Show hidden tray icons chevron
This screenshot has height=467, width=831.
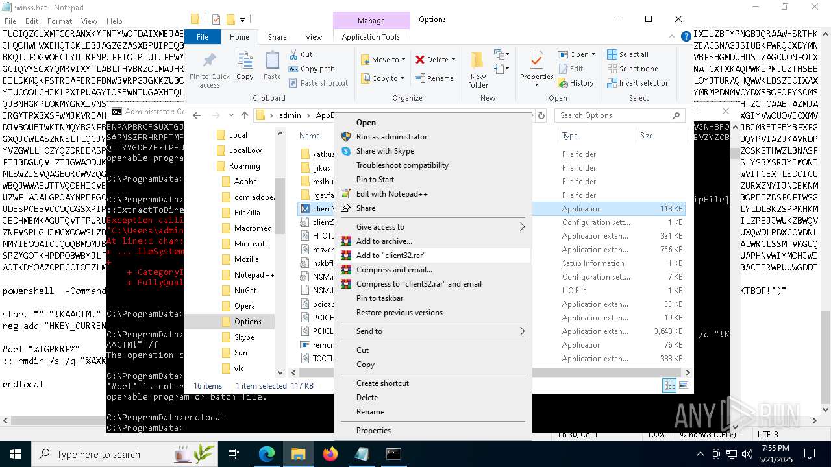[700, 454]
